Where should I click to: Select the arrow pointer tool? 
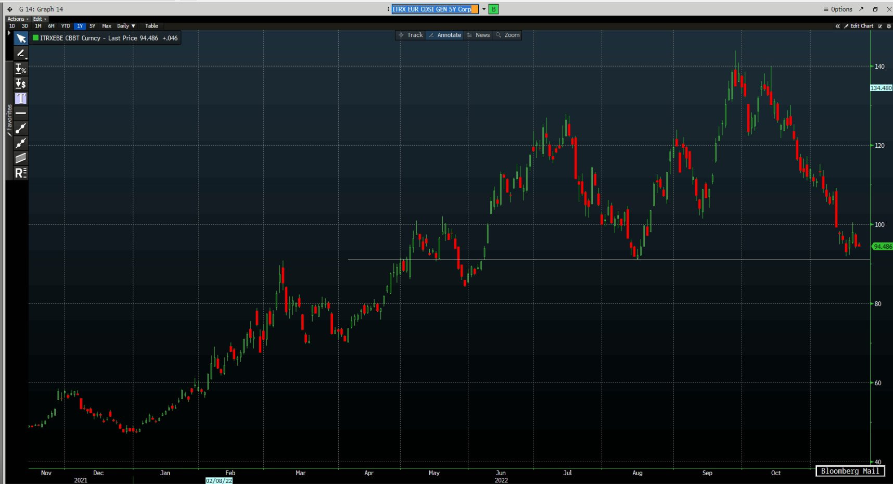(x=21, y=39)
